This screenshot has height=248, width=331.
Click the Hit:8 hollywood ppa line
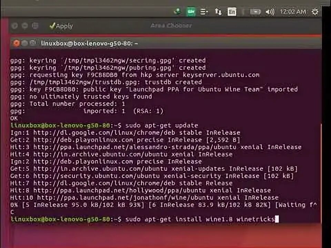(141, 190)
